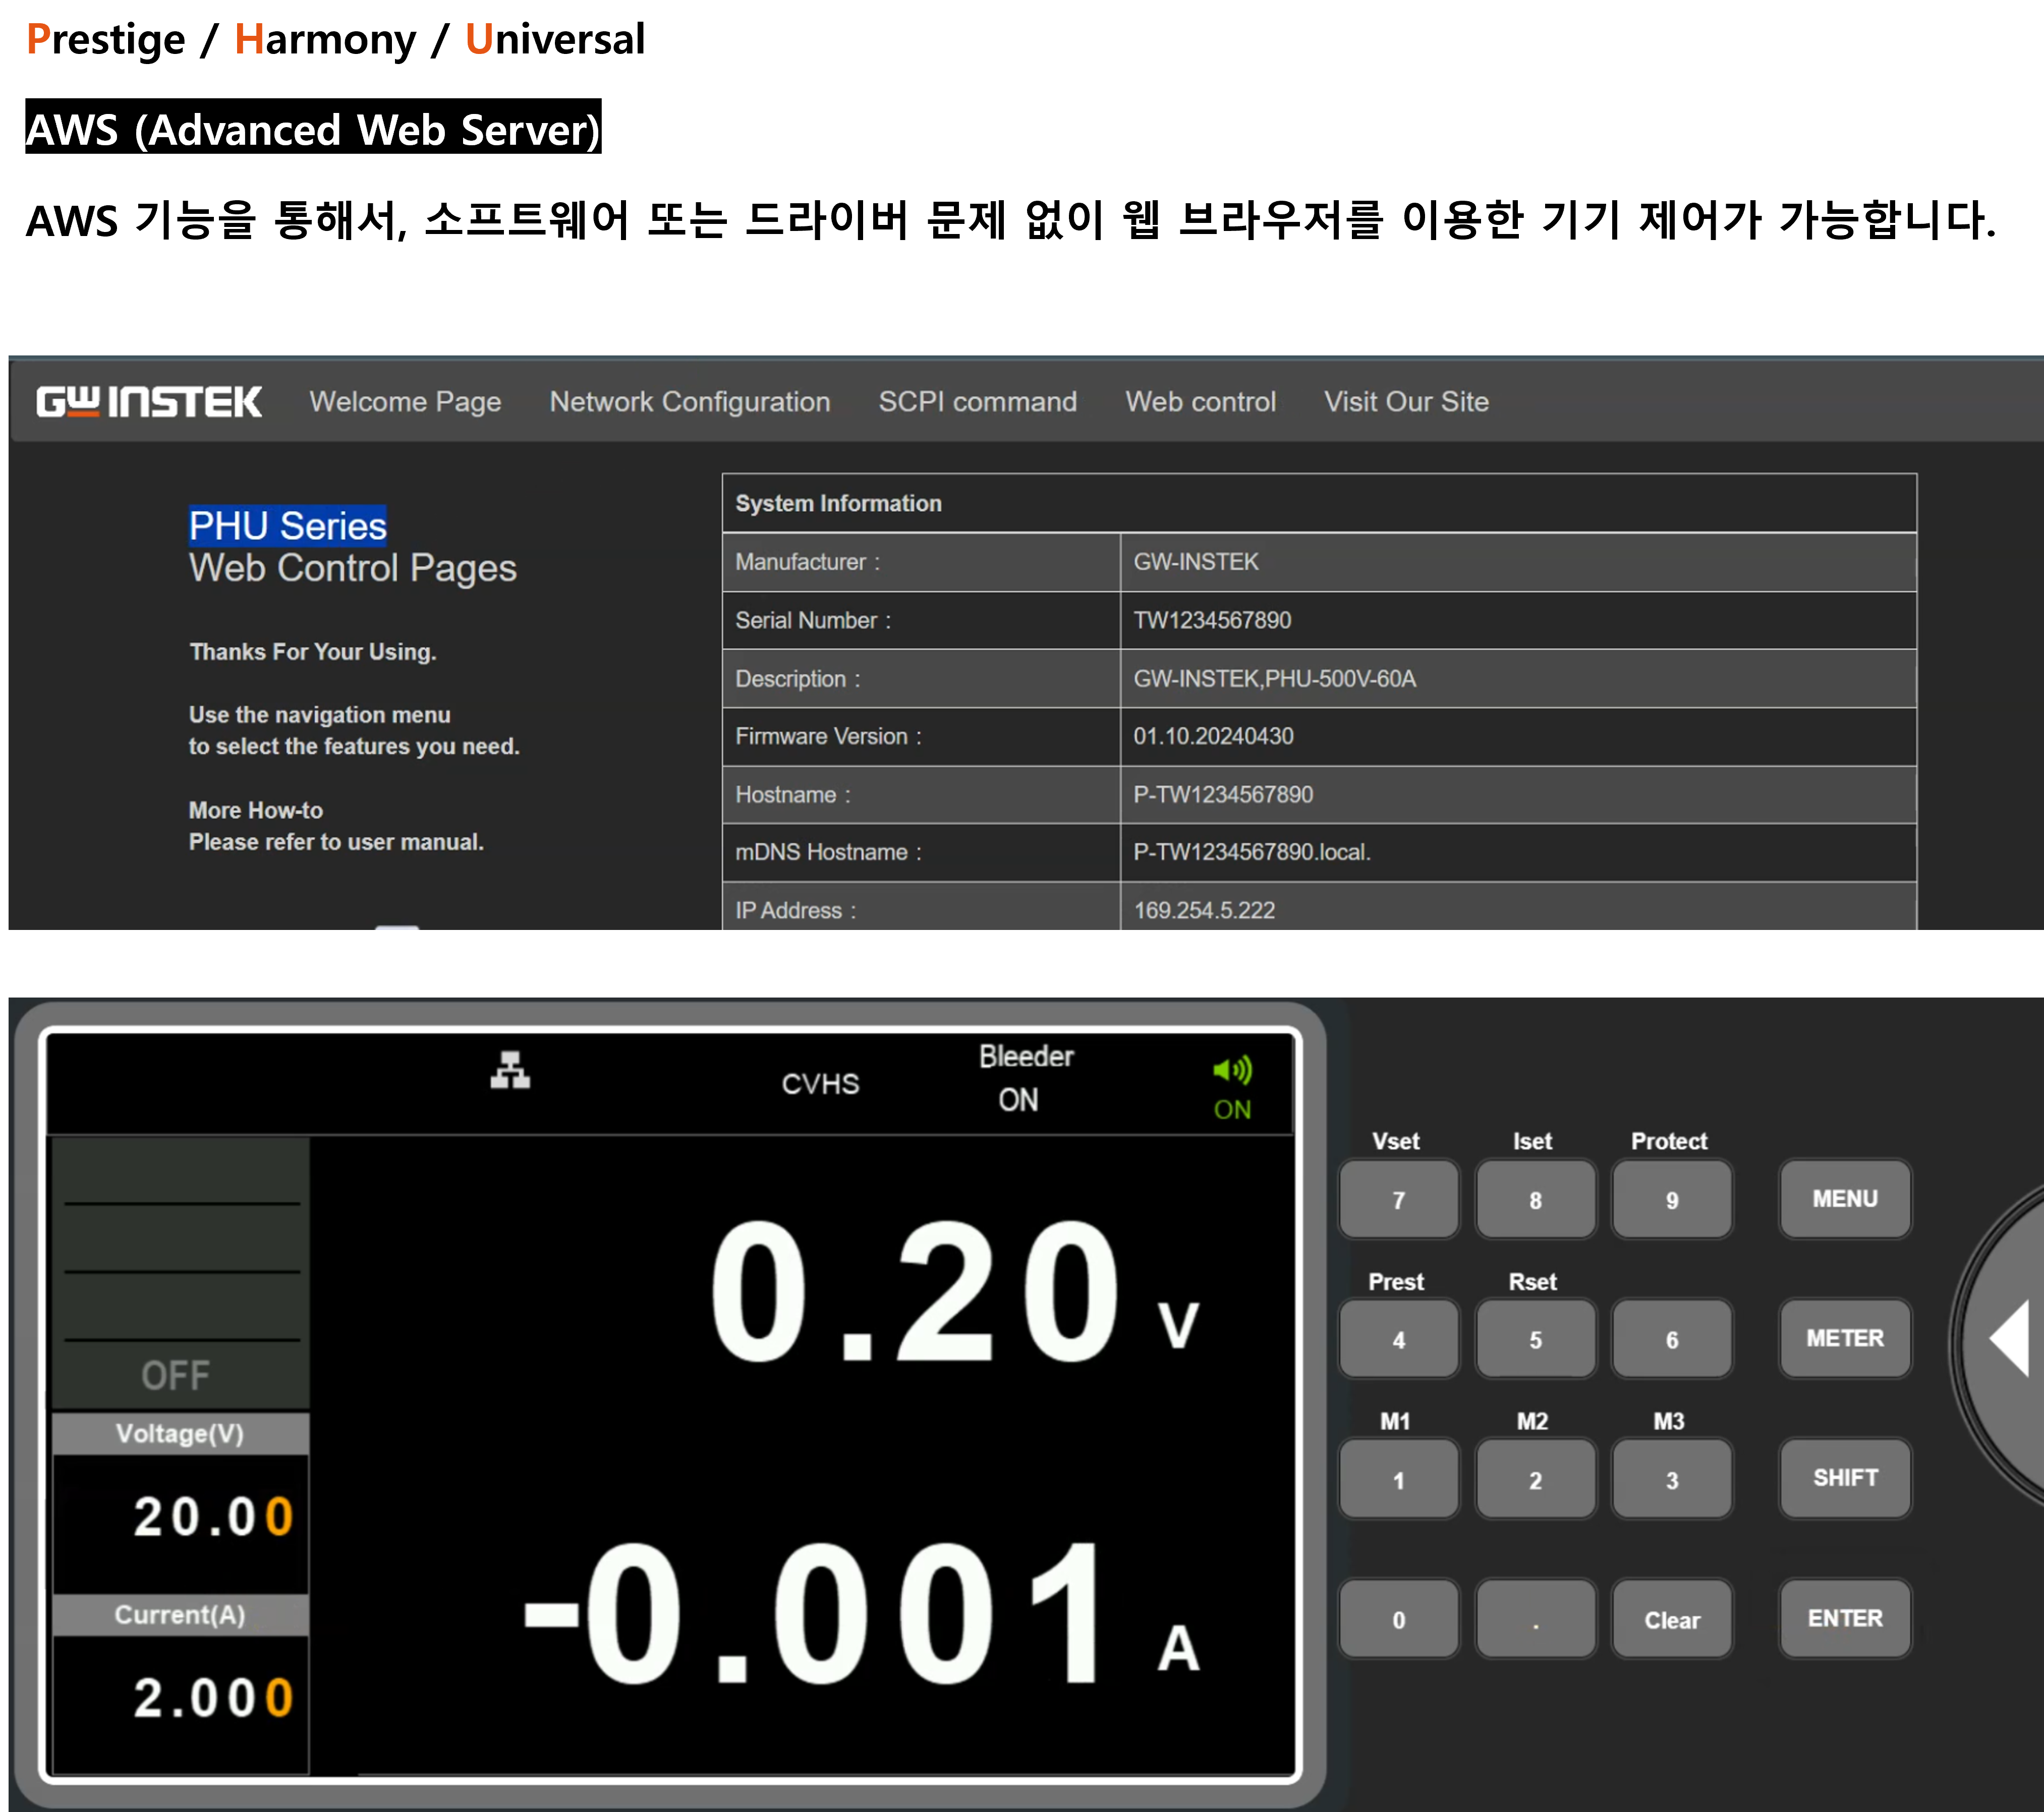
Task: Click the green buzzer speaker icon
Action: pyautogui.click(x=1232, y=1071)
